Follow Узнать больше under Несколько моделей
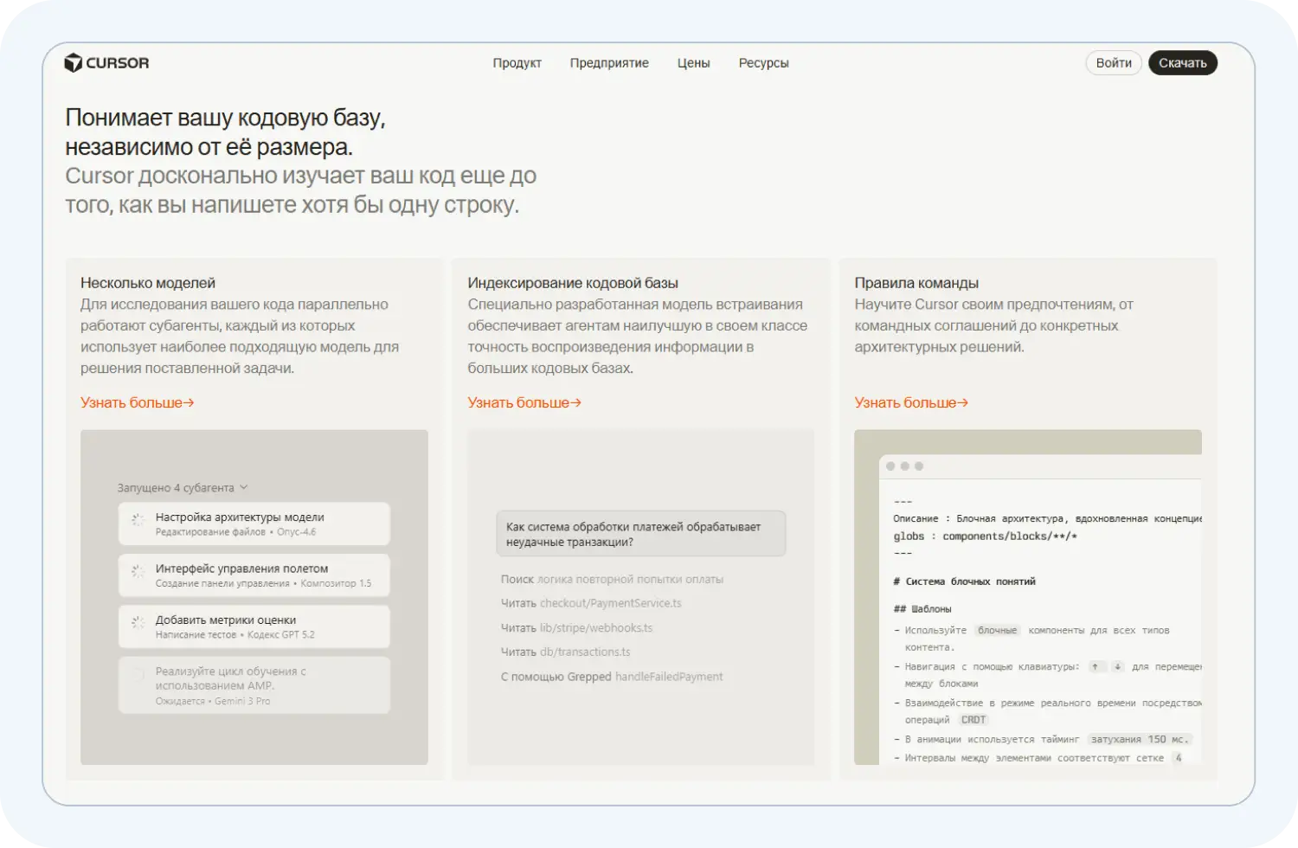The image size is (1298, 848). (x=137, y=402)
